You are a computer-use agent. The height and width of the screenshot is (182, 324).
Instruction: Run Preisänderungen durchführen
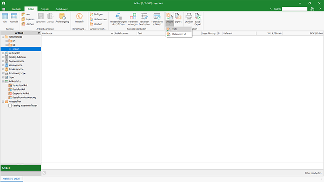tap(118, 19)
